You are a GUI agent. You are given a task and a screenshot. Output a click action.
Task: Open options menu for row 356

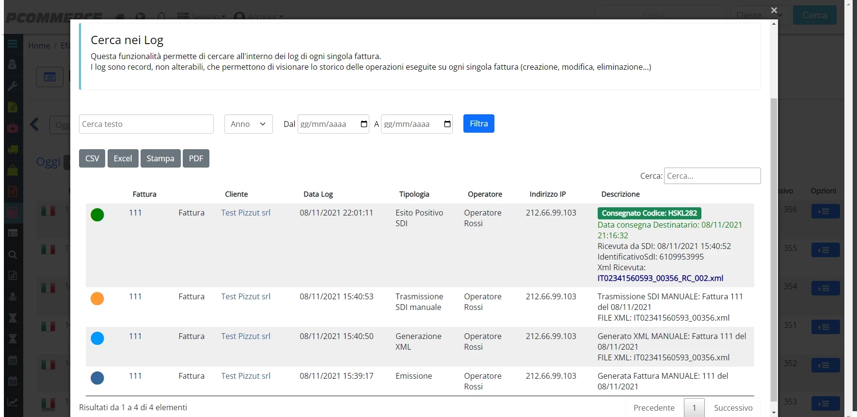click(x=825, y=211)
